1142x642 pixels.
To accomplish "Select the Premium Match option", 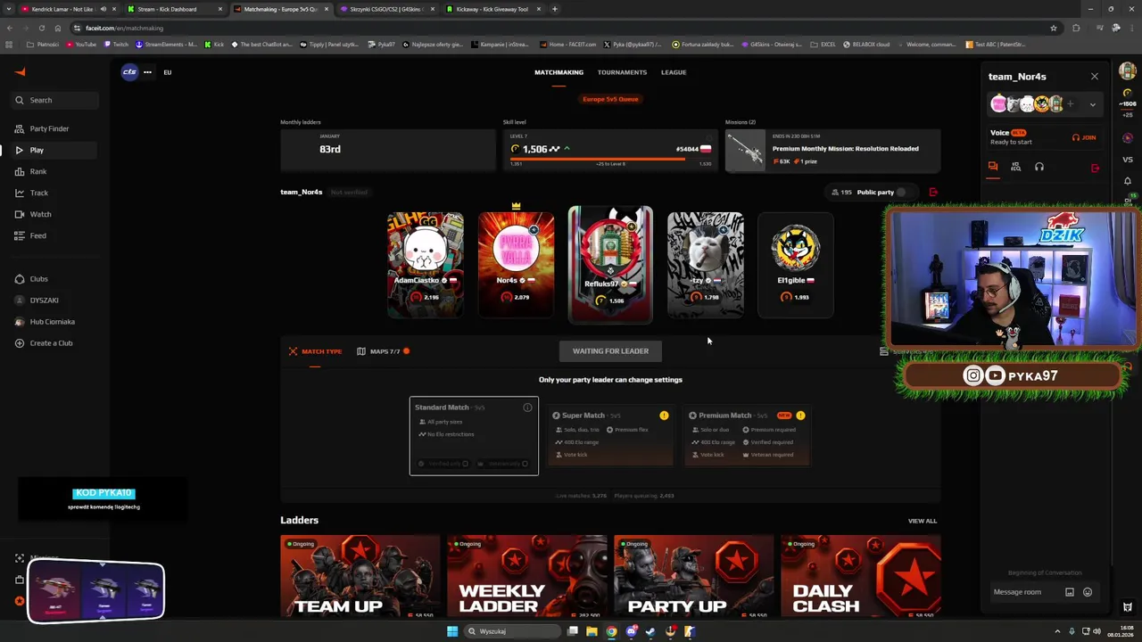I will pyautogui.click(x=746, y=435).
